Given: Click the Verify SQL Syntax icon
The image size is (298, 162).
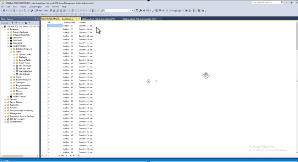Looking at the screenshot, I should coord(189,11).
